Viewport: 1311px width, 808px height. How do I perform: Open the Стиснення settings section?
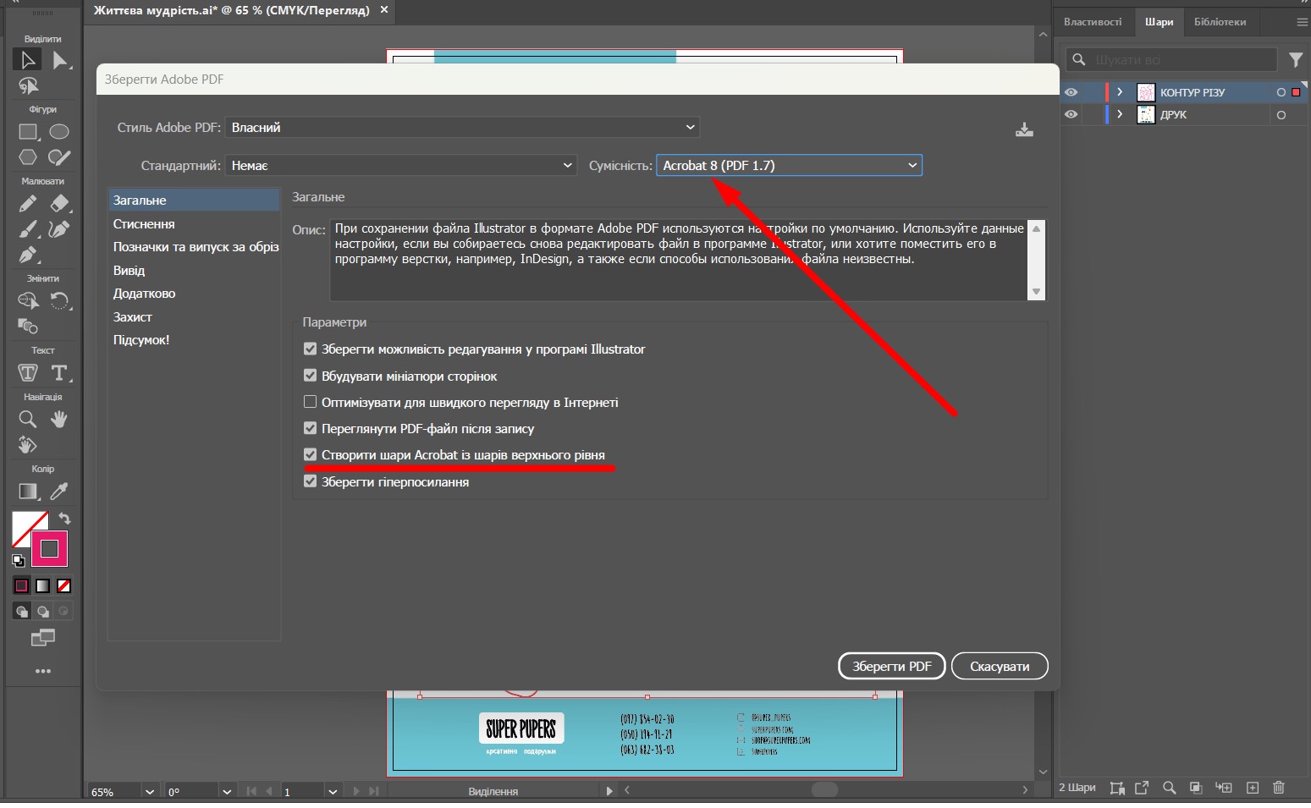click(x=144, y=224)
